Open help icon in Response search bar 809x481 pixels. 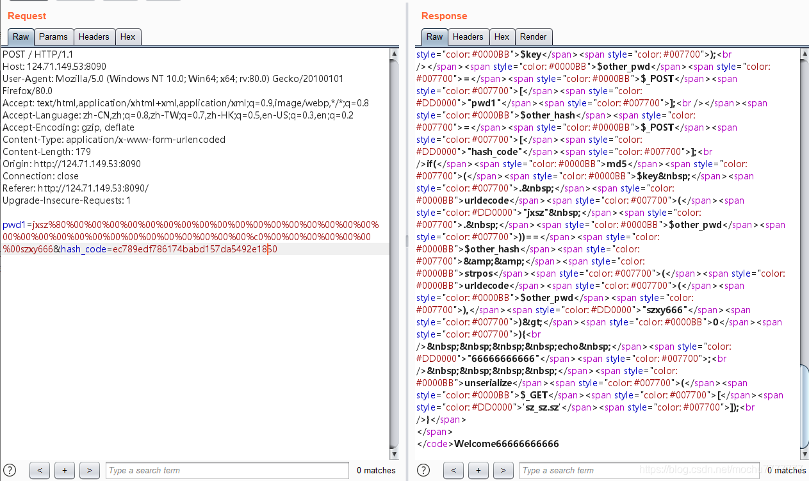pyautogui.click(x=424, y=470)
